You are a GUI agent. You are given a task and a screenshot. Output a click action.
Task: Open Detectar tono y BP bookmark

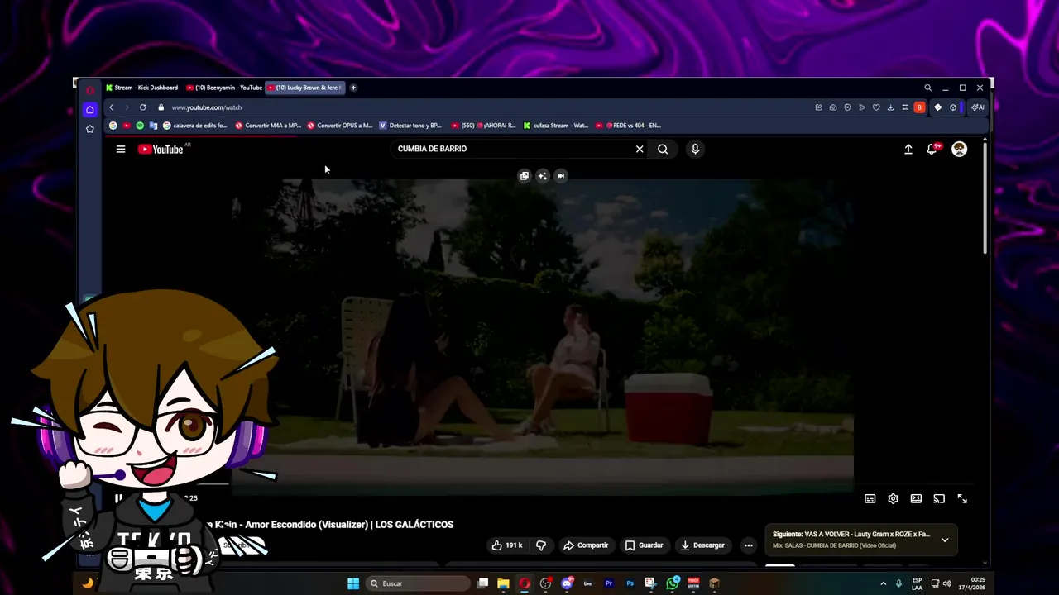click(x=410, y=126)
